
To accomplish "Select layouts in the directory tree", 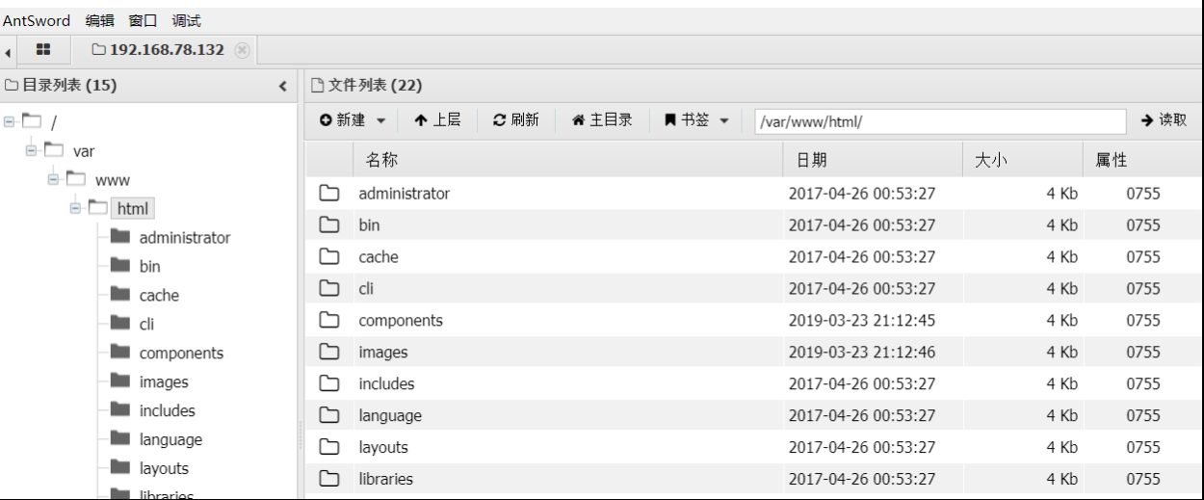I will point(164,468).
